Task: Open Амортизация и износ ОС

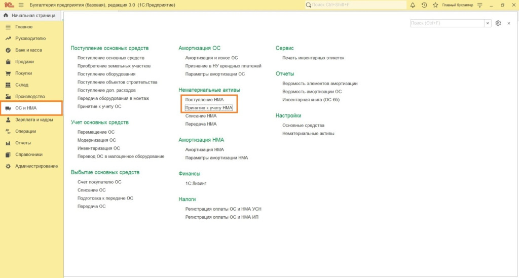Action: click(211, 58)
